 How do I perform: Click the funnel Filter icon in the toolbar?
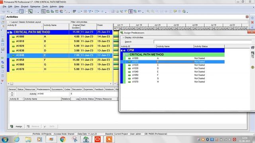[x=90, y=12]
